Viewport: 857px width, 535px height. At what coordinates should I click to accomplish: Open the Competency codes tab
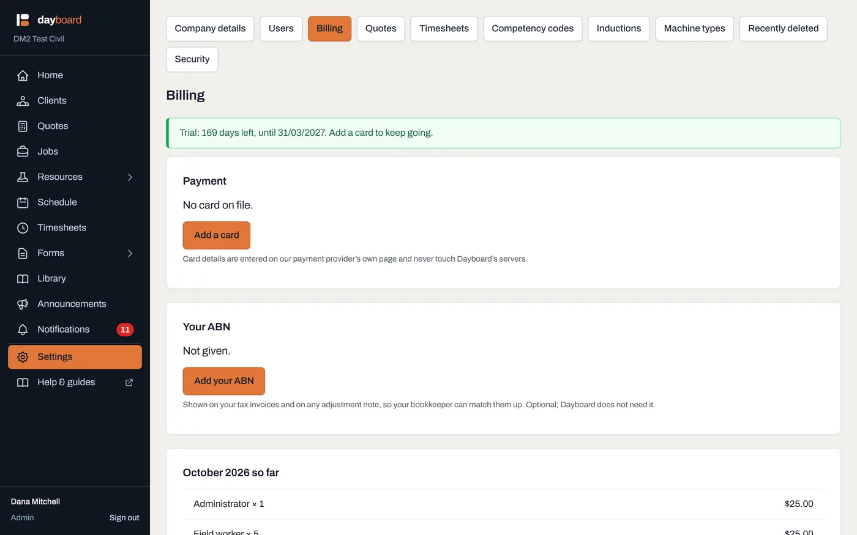(x=533, y=29)
